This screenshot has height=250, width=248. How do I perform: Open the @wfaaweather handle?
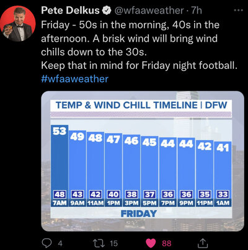pos(149,11)
